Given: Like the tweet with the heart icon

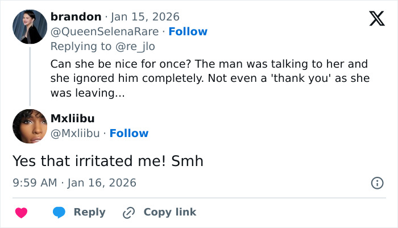Looking at the screenshot, I should click(x=21, y=213).
